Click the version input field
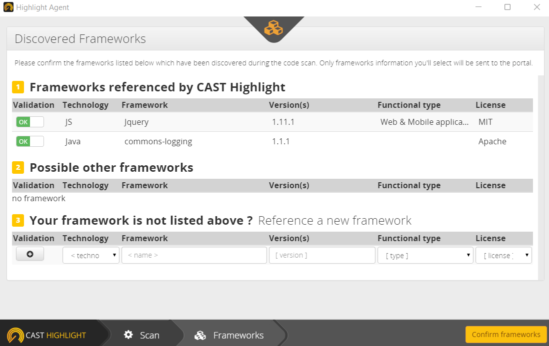 tap(322, 256)
